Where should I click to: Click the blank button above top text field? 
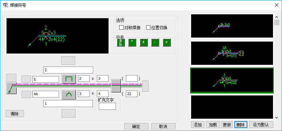(x=68, y=61)
